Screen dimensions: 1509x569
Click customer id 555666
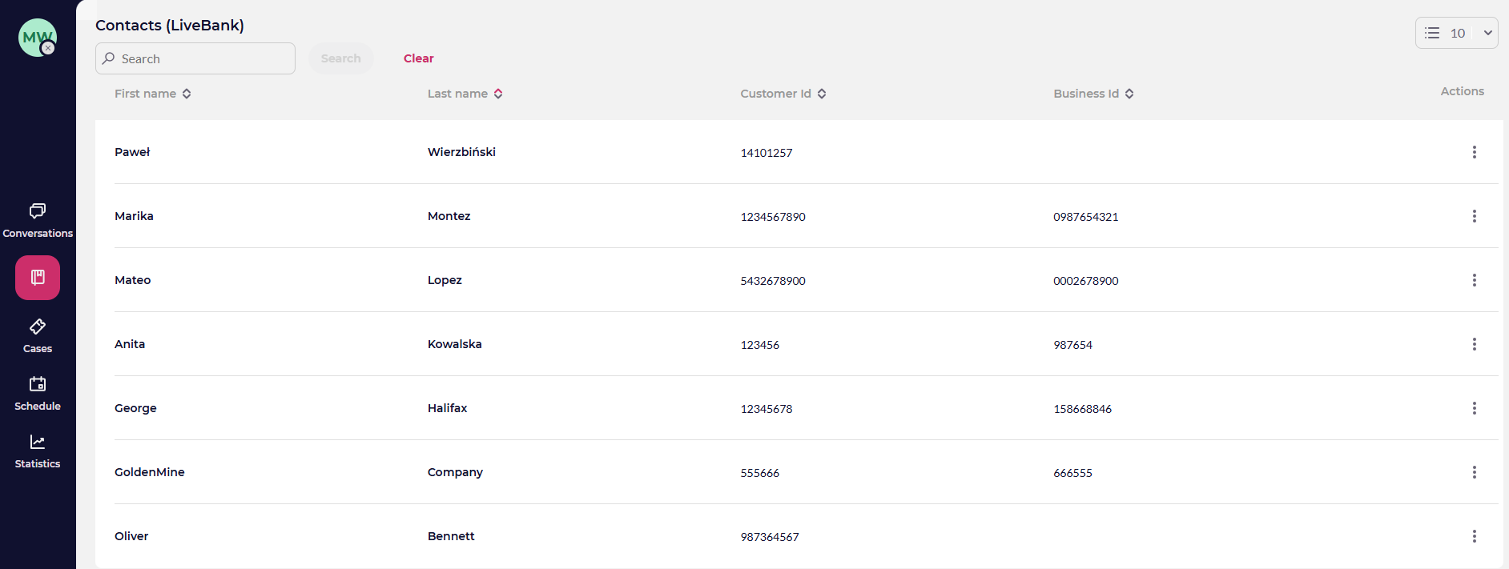(760, 473)
